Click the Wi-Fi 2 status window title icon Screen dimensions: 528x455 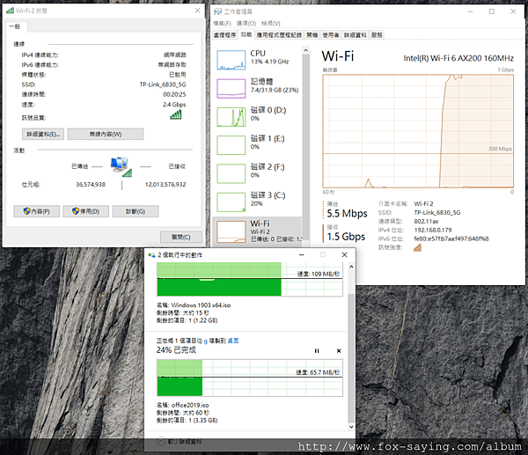coord(10,11)
